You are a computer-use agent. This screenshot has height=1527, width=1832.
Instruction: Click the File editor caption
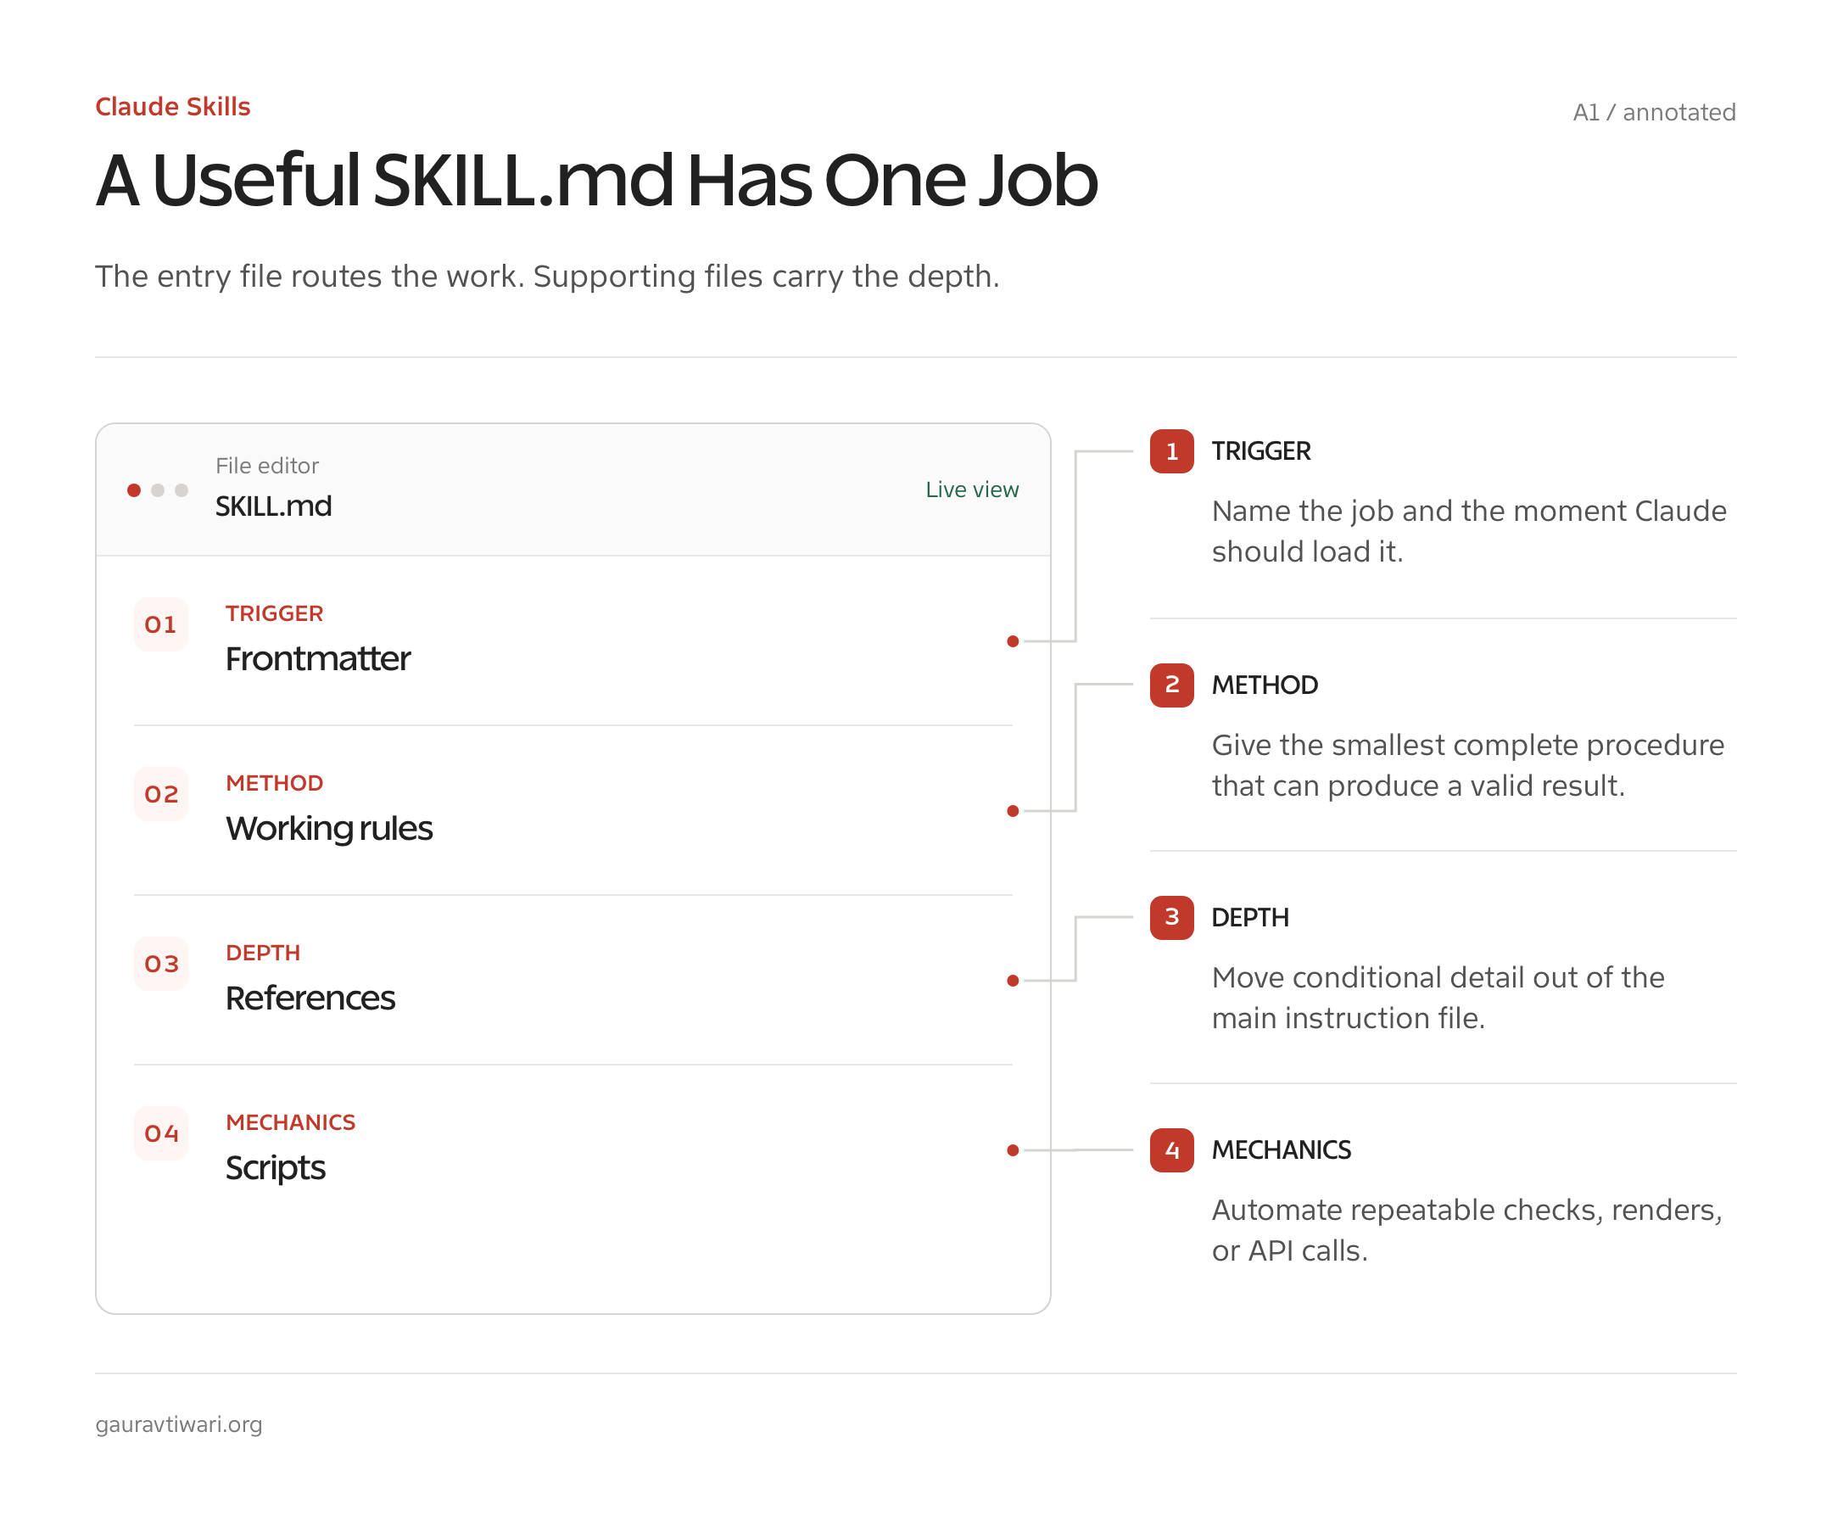(x=267, y=466)
